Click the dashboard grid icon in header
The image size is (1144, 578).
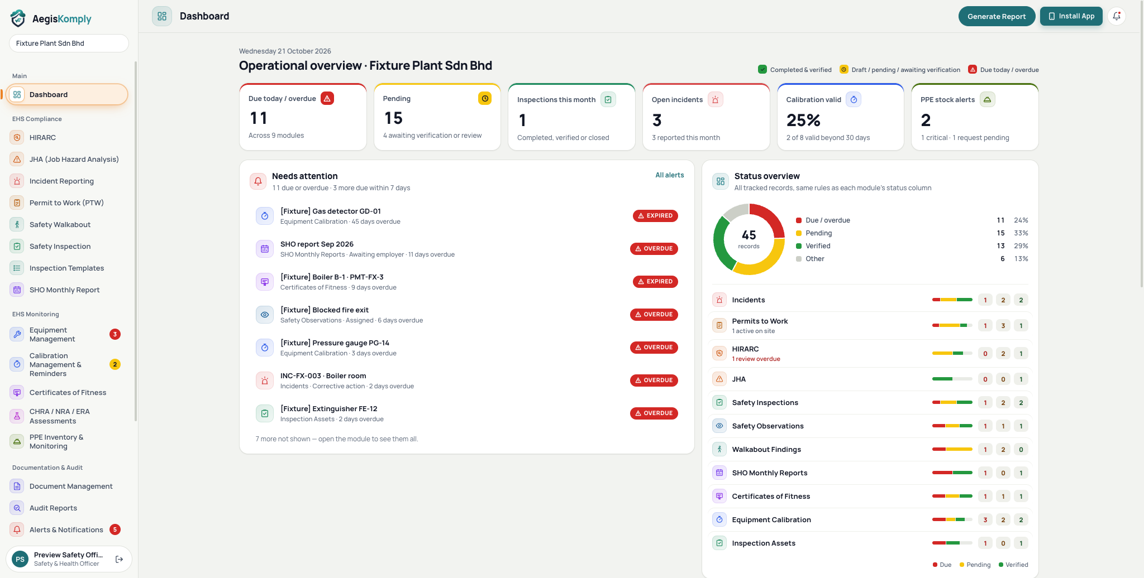pos(162,16)
